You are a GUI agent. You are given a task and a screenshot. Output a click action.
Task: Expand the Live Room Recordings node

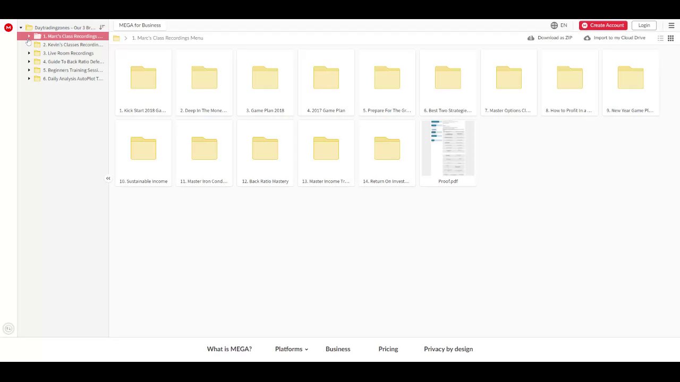[x=29, y=53]
